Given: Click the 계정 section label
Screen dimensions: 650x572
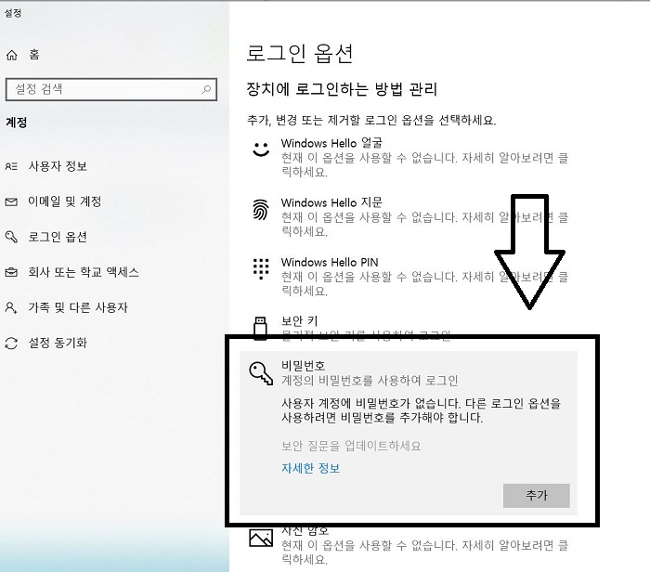Looking at the screenshot, I should click(x=16, y=123).
